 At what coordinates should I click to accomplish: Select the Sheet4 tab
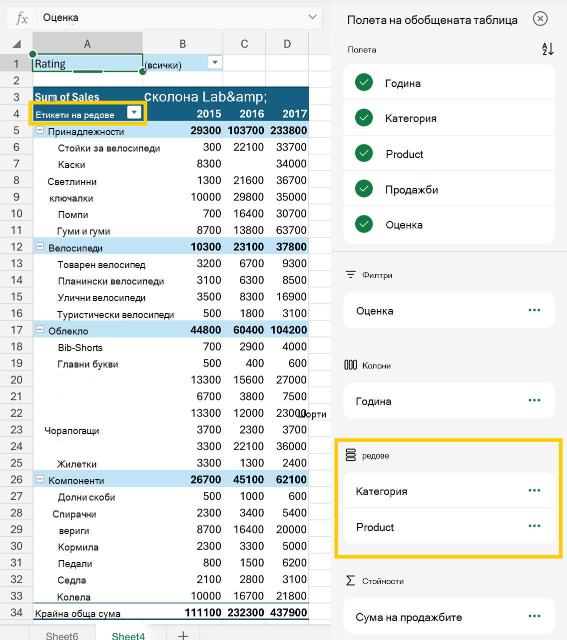[128, 635]
